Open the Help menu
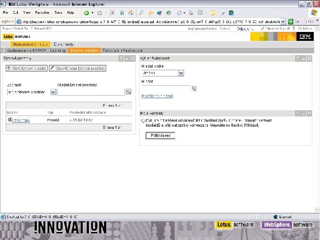This screenshot has width=320, height=240. [x=70, y=12]
